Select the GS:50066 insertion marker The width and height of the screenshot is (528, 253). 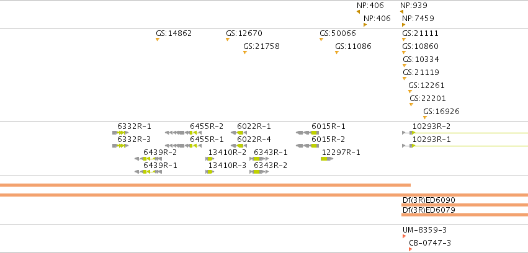321,40
